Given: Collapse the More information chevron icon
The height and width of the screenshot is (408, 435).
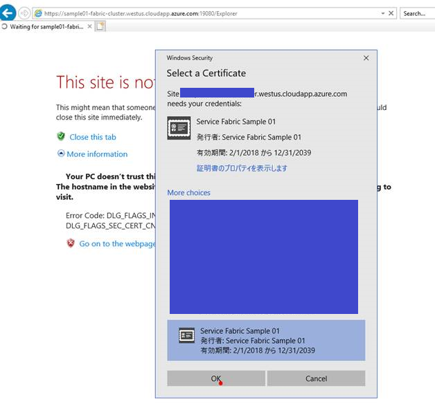Looking at the screenshot, I should pyautogui.click(x=61, y=154).
